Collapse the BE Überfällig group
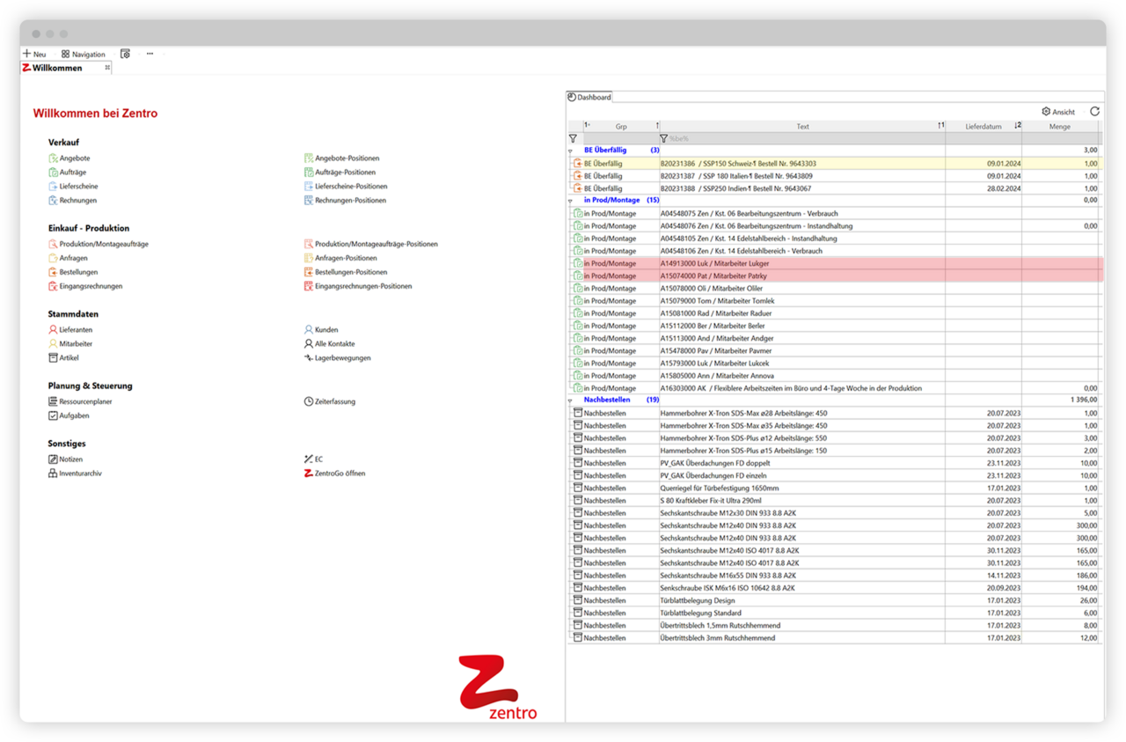This screenshot has height=742, width=1126. coord(571,151)
